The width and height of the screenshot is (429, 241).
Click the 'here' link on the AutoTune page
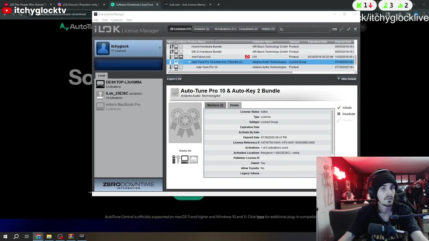[x=260, y=217]
